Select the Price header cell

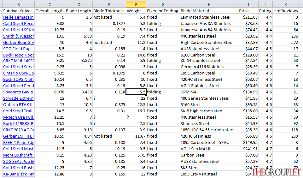(248, 11)
